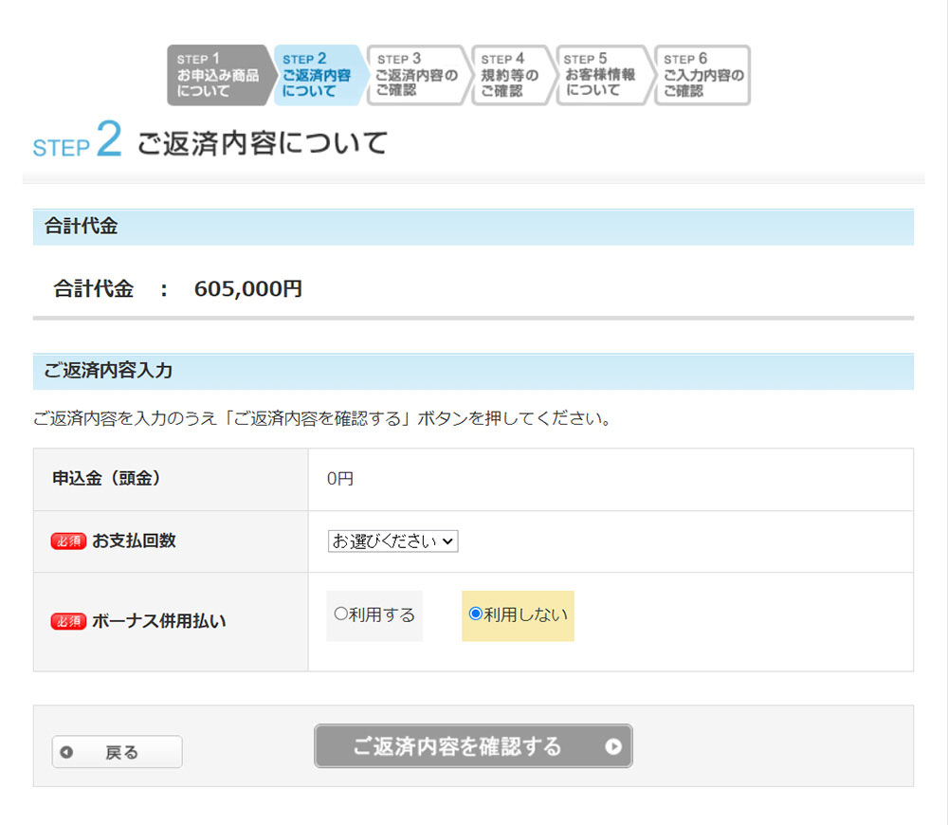Image resolution: width=948 pixels, height=825 pixels.
Task: Click the お支払回数 field label
Action: [134, 541]
